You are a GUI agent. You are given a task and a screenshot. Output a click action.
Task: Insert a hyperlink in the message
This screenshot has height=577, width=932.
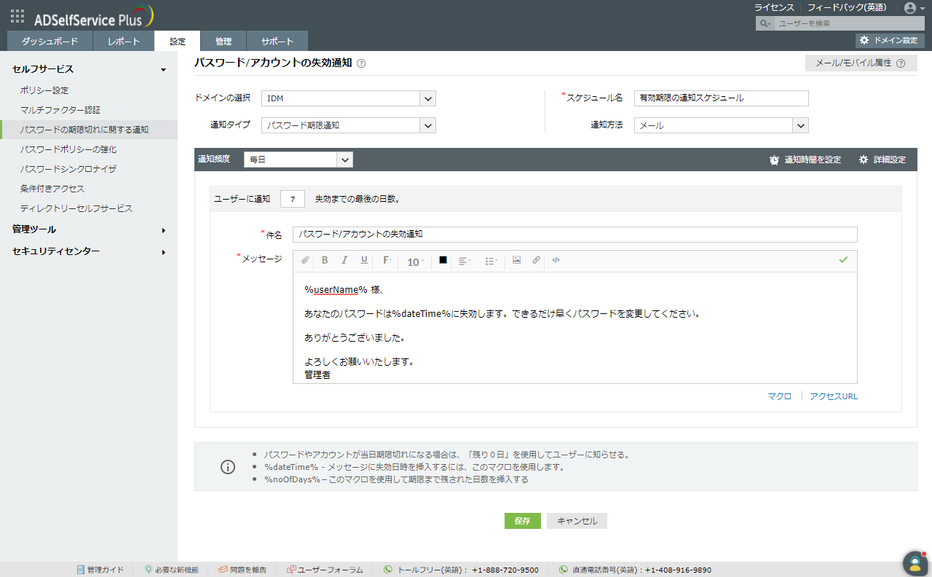(x=536, y=260)
